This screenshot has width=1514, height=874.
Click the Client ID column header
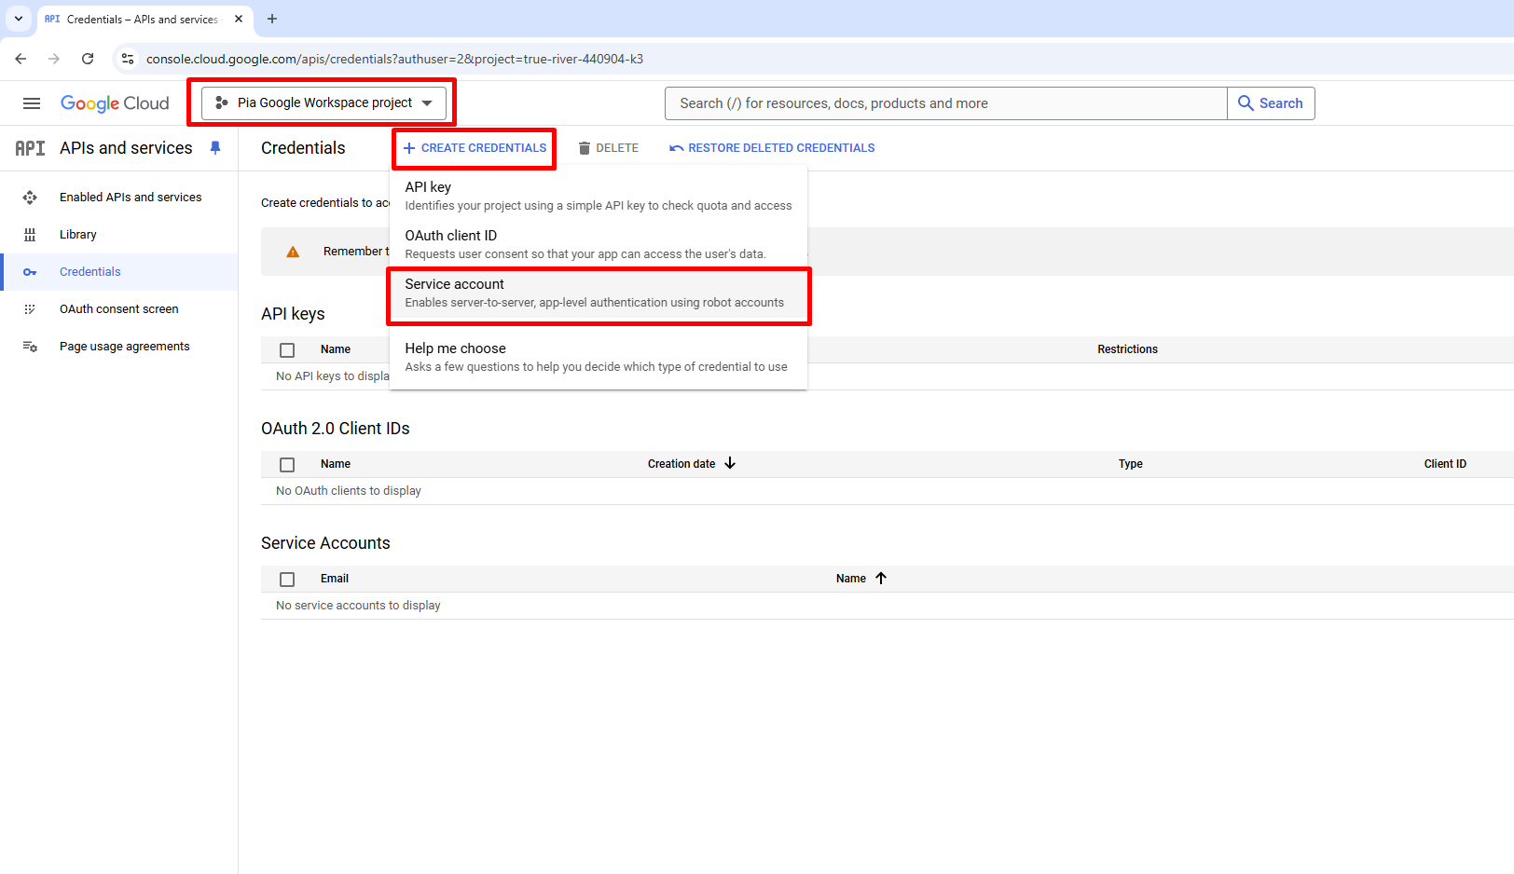click(1444, 464)
